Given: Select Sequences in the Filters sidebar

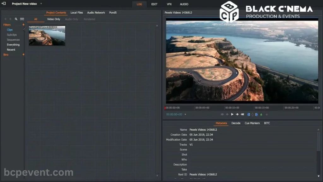Looking at the screenshot, I should point(13,40).
